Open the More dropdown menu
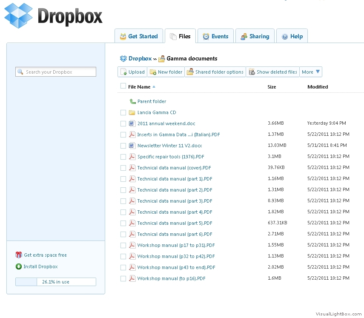Viewport: 364px width, 318px height. click(x=311, y=72)
